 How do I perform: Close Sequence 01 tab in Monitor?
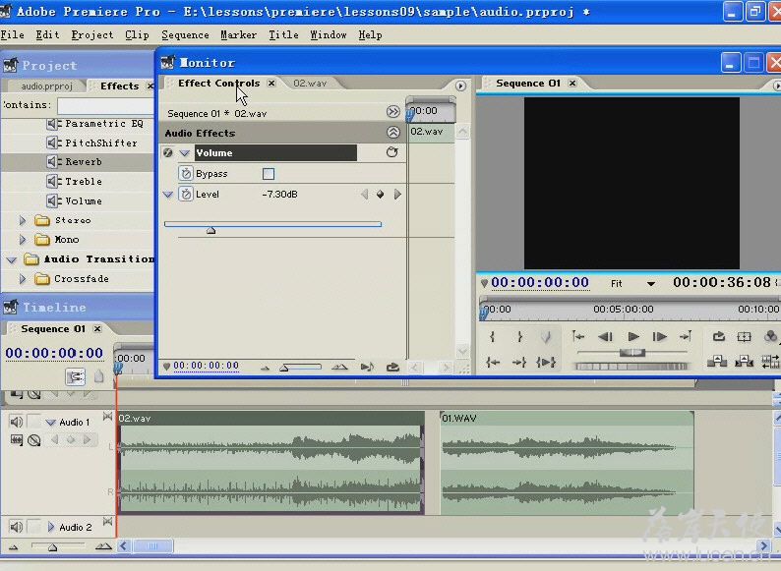572,84
